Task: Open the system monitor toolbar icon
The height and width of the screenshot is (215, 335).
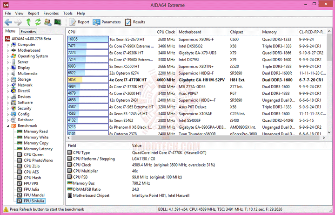Action: tap(58, 22)
